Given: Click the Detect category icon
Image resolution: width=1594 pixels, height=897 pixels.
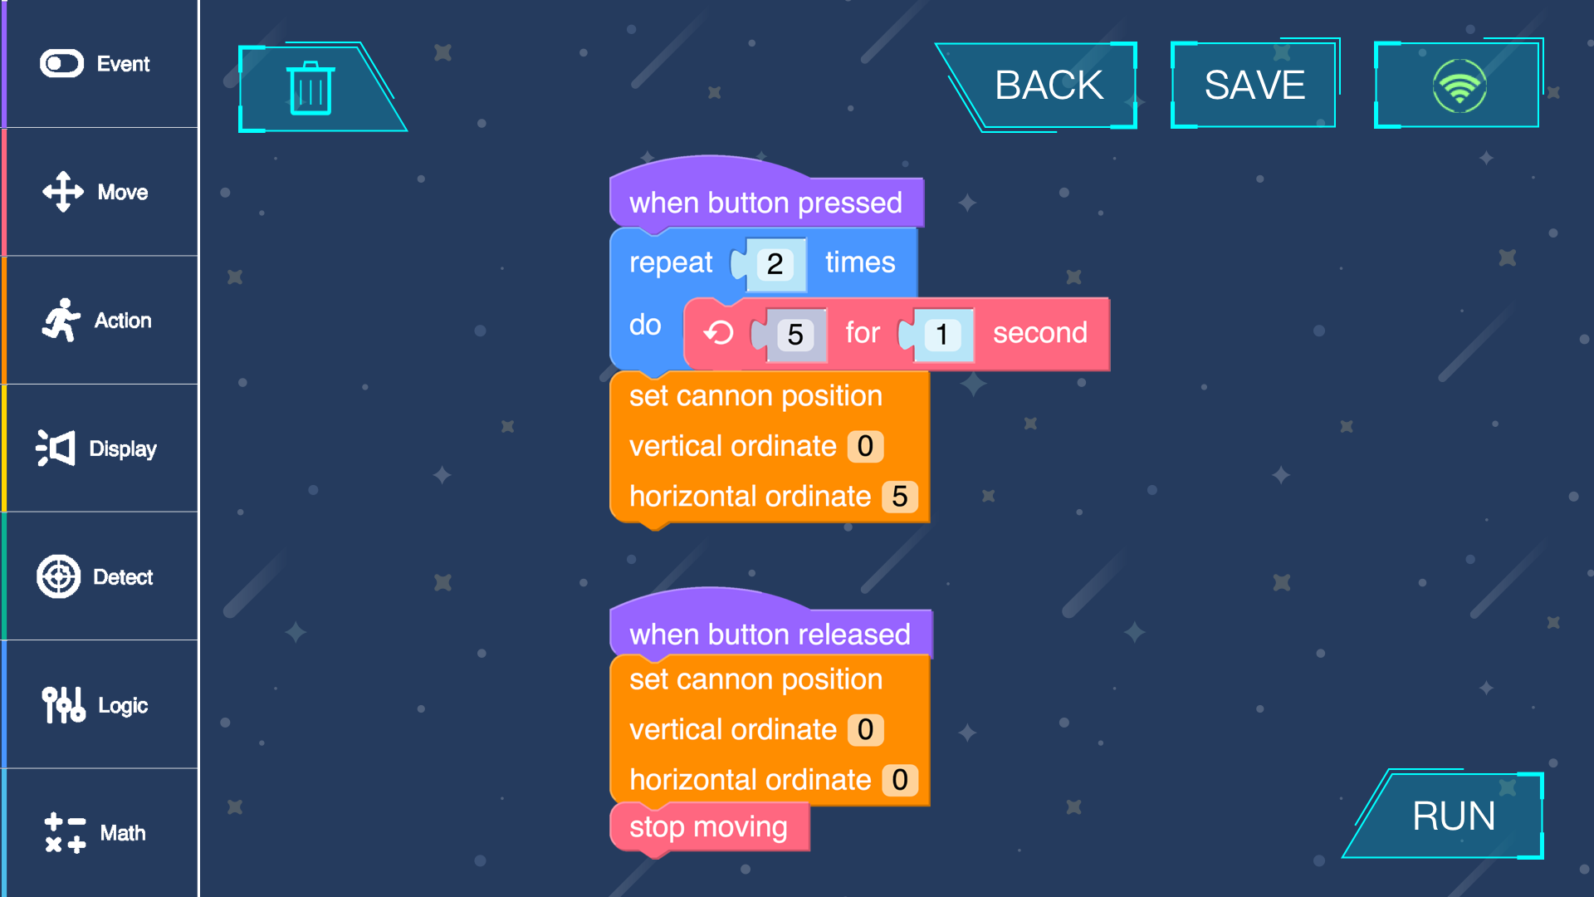Looking at the screenshot, I should coord(61,575).
